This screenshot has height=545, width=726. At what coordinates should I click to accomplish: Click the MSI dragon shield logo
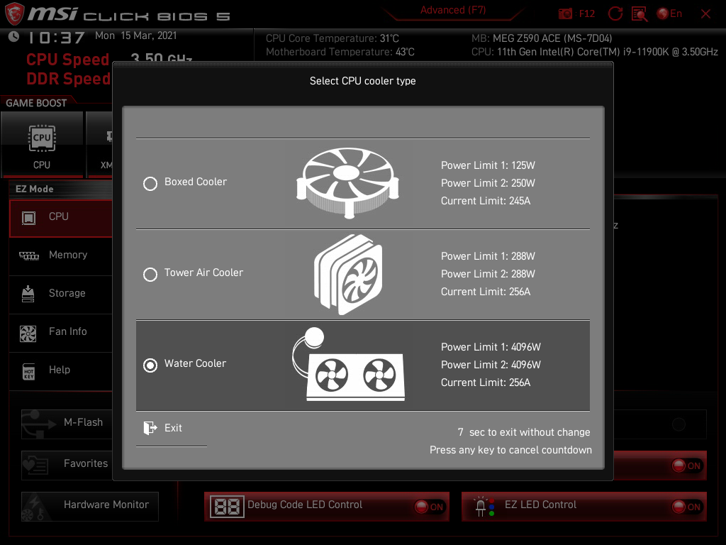[14, 13]
